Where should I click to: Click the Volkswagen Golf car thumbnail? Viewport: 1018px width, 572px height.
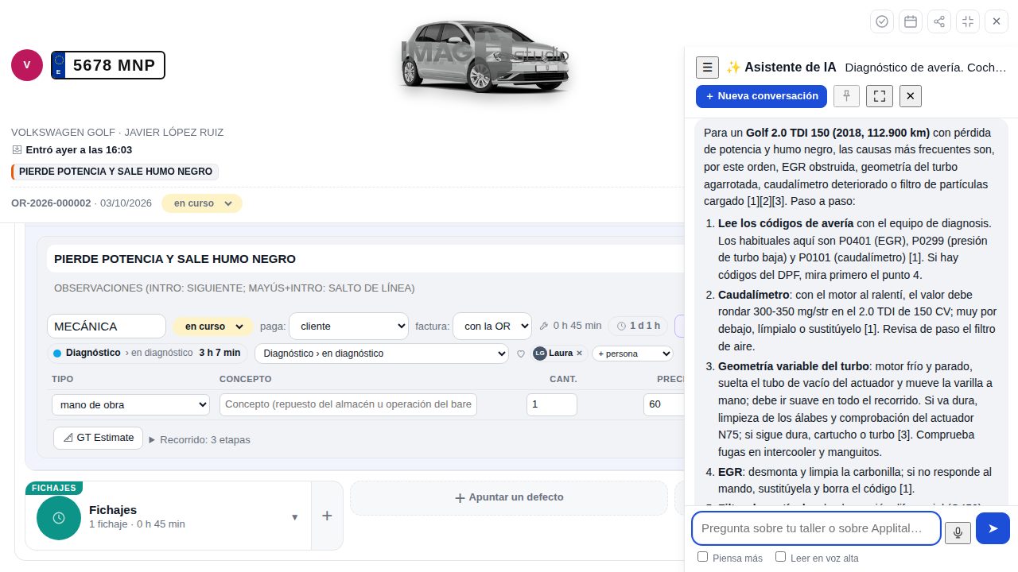[x=485, y=56]
